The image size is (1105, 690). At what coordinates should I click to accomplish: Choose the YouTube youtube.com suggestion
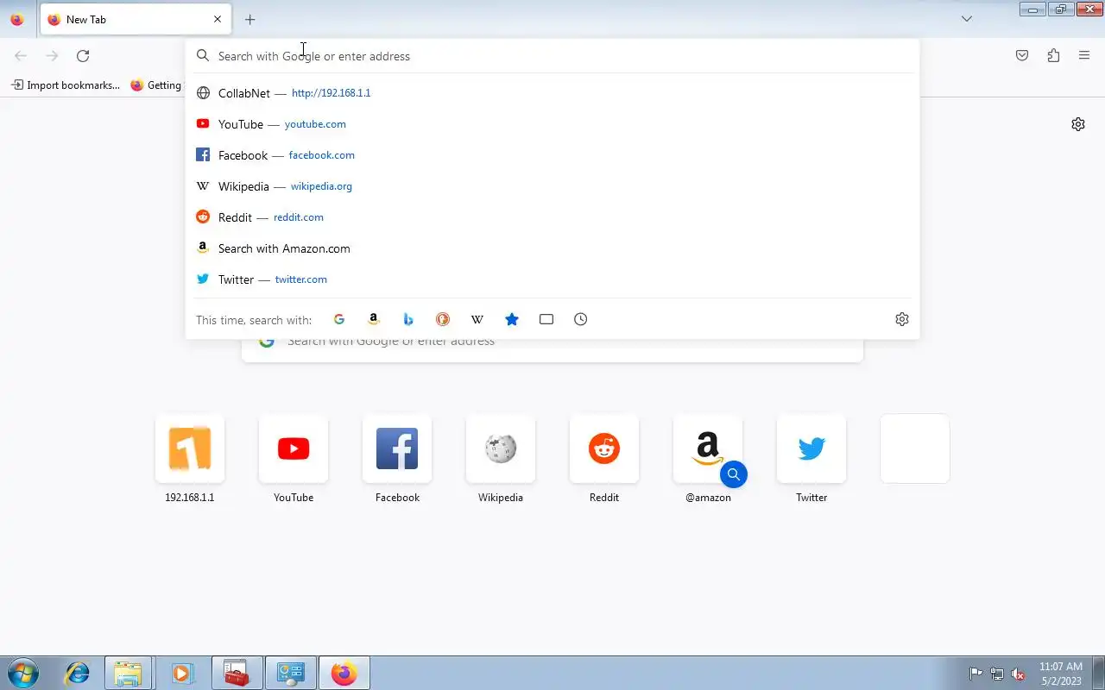coord(552,124)
